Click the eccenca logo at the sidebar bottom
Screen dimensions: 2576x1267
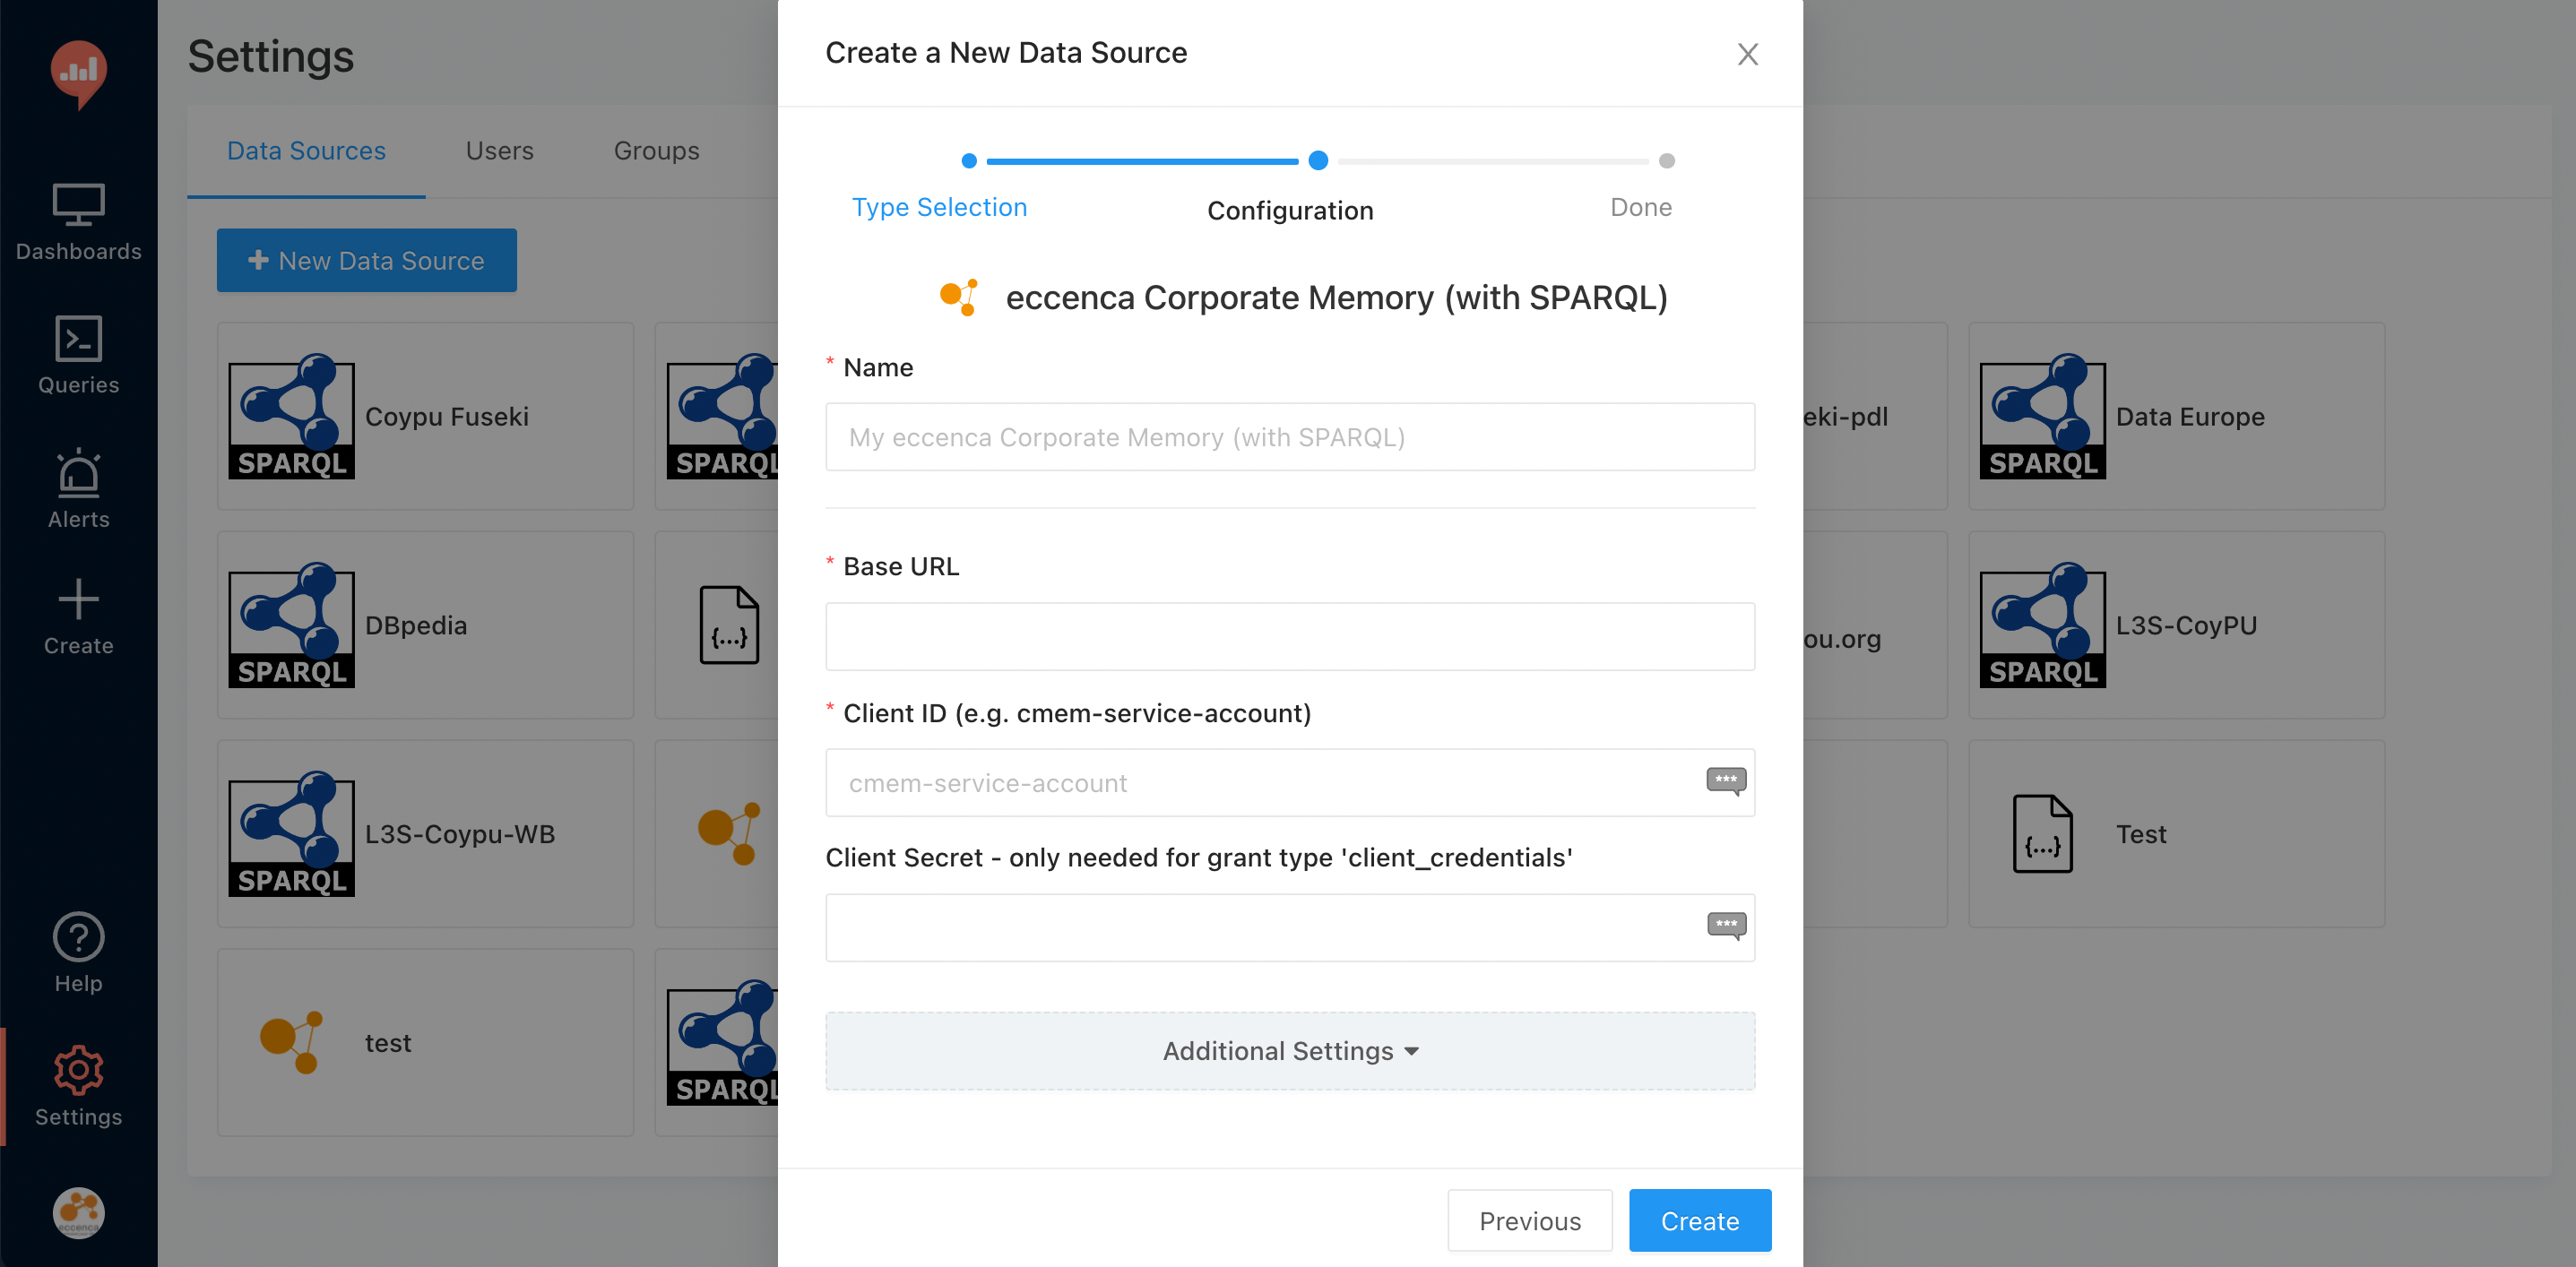(x=78, y=1213)
